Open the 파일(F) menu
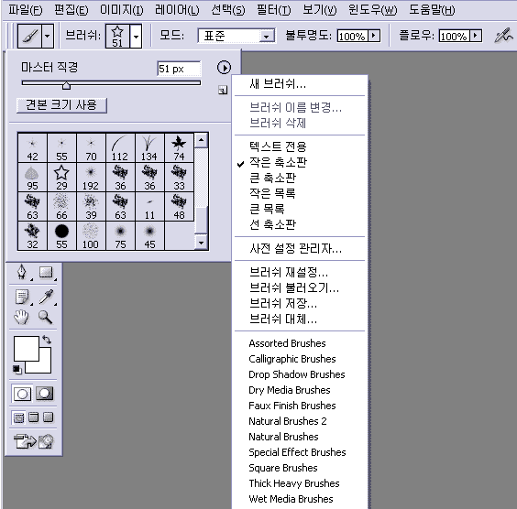517x509 pixels. [25, 10]
